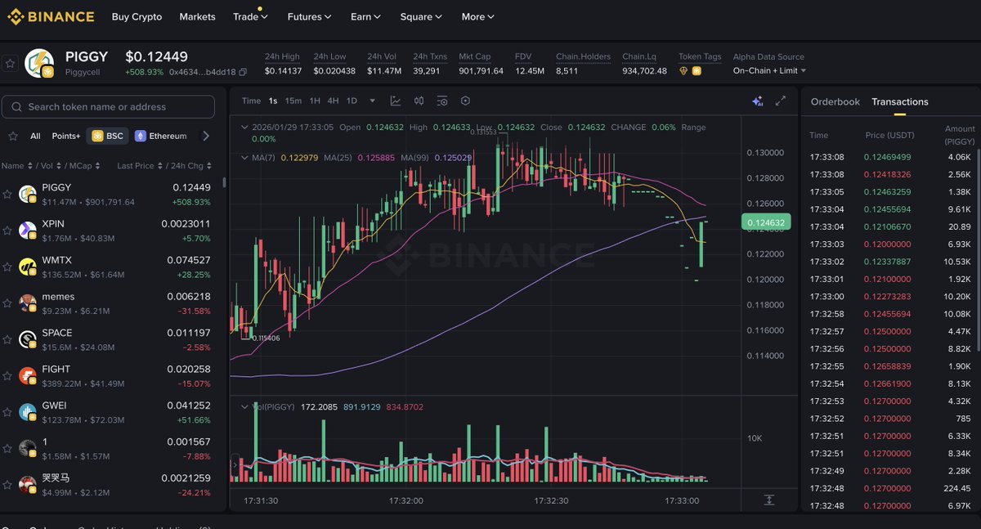This screenshot has width=981, height=529.
Task: Go to Buy Crypto
Action: coord(137,16)
